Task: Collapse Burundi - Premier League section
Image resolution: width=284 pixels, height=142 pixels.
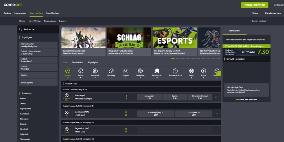Action: 141,89
